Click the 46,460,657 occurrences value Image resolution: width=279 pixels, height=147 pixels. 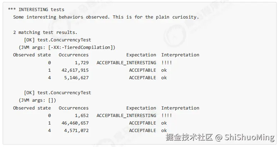75,123
